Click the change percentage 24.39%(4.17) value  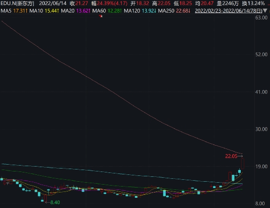click(x=112, y=3)
